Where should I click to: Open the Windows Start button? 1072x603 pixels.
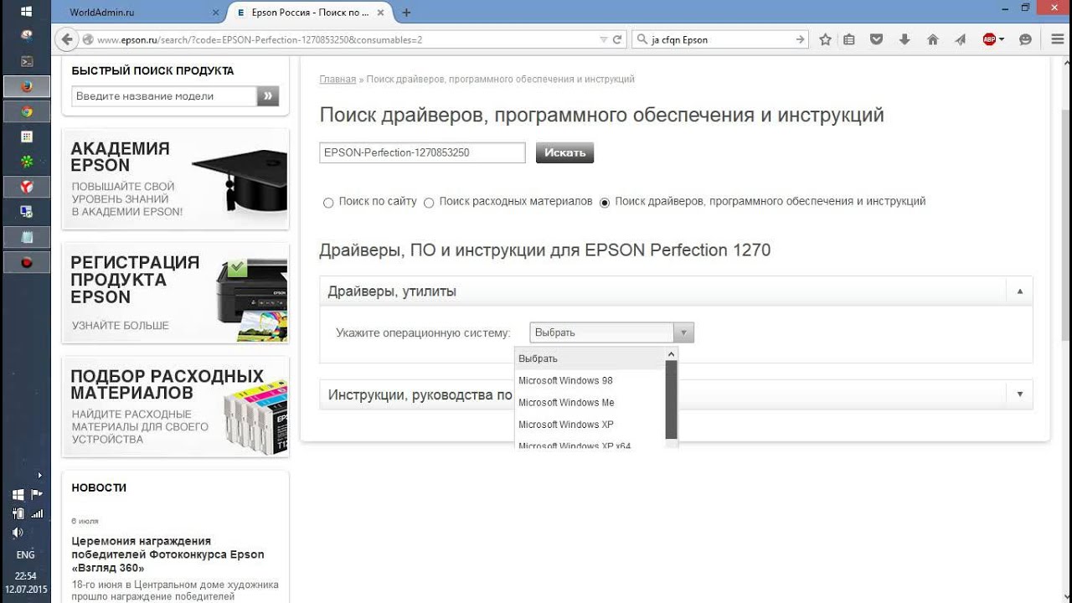click(x=26, y=12)
